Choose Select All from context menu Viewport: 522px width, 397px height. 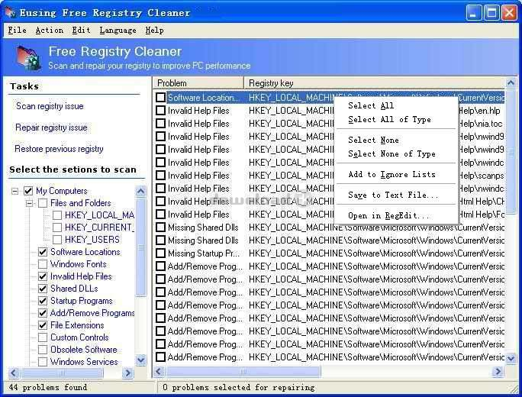tap(371, 105)
